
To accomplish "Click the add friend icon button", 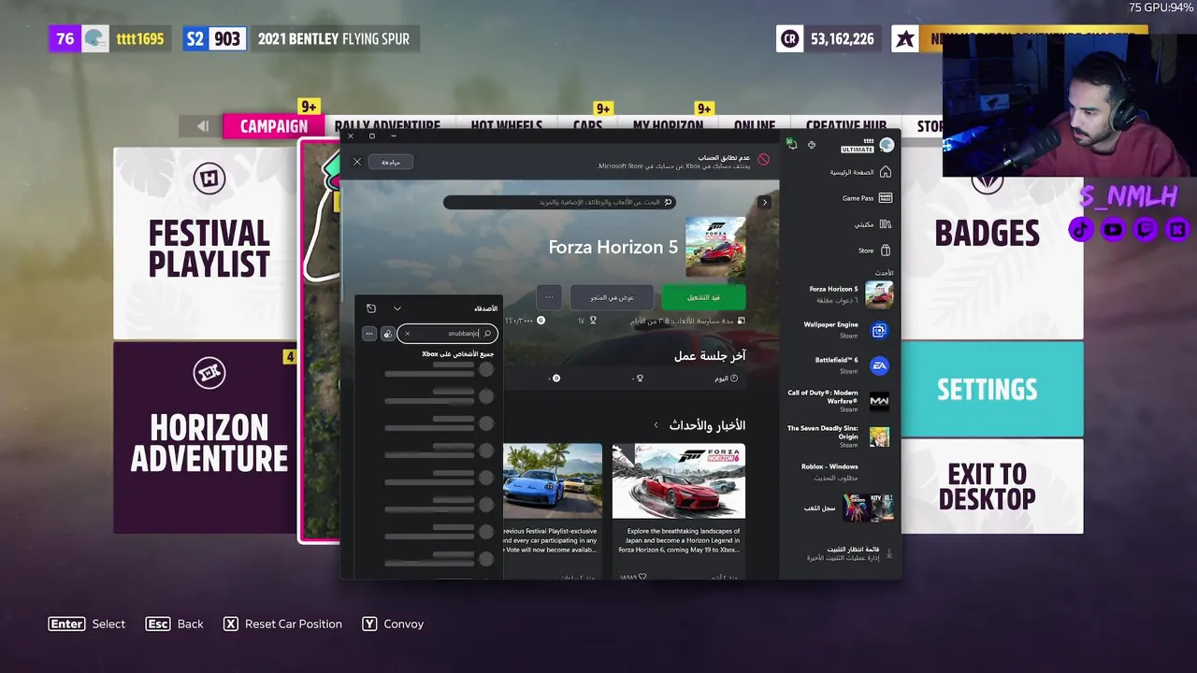I will point(387,334).
